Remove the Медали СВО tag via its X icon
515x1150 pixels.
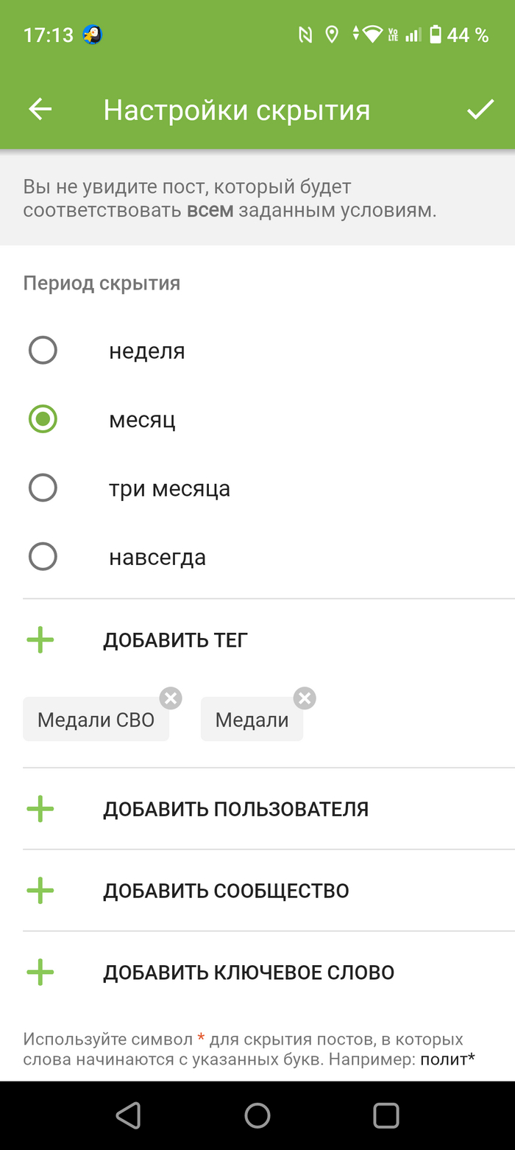tap(170, 697)
